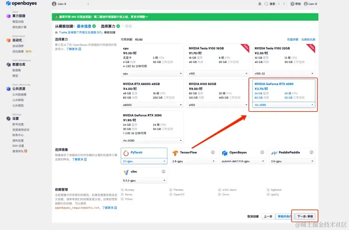Click the green check beside 基本信息
The image size is (349, 230).
tap(94, 26)
